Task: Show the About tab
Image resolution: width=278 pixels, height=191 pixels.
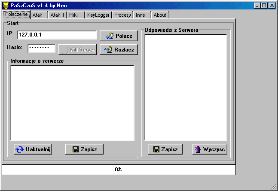Action: [x=160, y=15]
